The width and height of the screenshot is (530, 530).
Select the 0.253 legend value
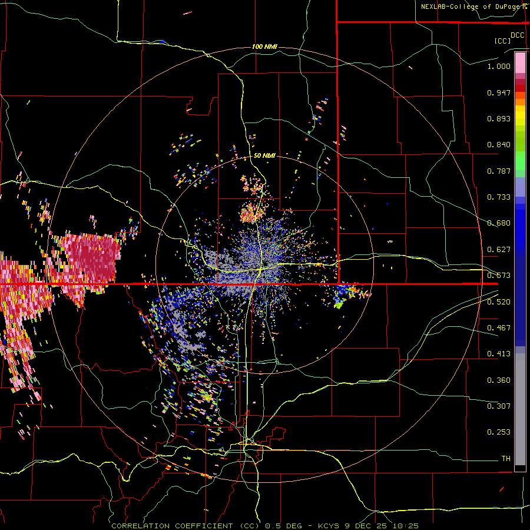[x=499, y=432]
